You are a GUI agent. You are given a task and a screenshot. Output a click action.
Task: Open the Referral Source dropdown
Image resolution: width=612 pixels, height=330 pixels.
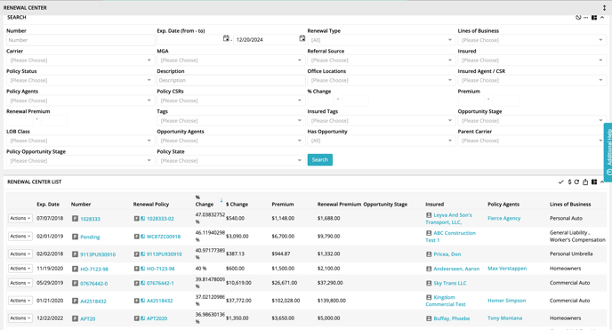tap(381, 60)
